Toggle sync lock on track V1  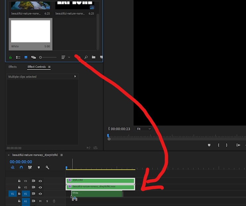[x=33, y=194]
